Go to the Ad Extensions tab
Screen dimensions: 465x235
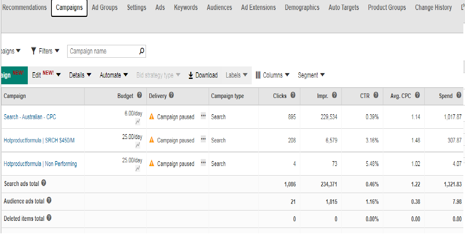point(258,7)
